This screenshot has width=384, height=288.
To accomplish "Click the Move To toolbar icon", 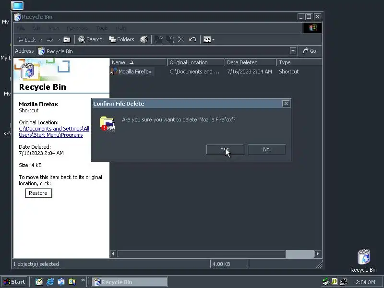I will 159,39.
